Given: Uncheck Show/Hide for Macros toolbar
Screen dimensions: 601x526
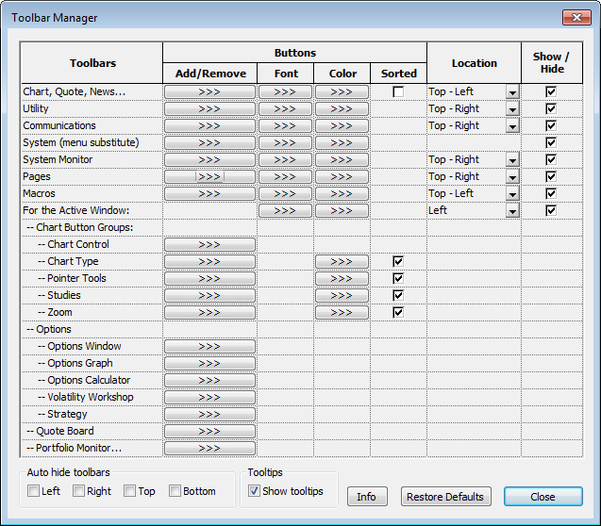Looking at the screenshot, I should [551, 194].
